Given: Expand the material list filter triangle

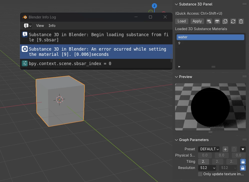Looking at the screenshot, I should tap(179, 67).
